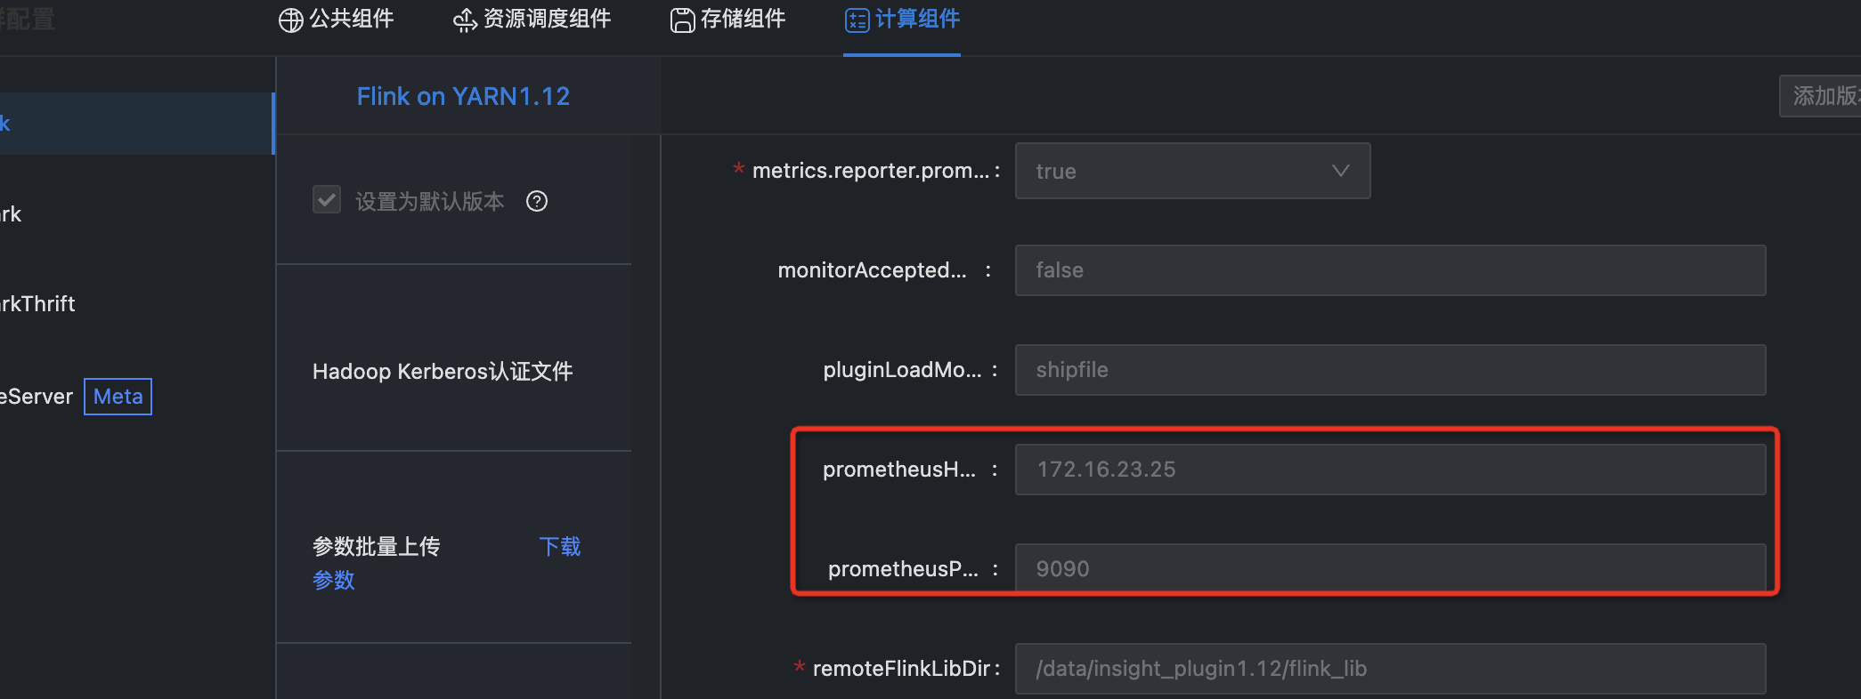Click the Meta badge next to eServer
This screenshot has width=1861, height=699.
coord(118,396)
